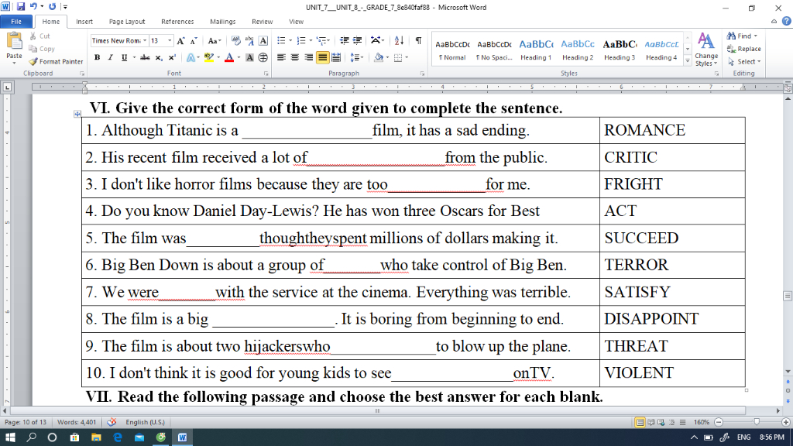Sort the selected text alphabetically
793x446 pixels.
pyautogui.click(x=399, y=41)
